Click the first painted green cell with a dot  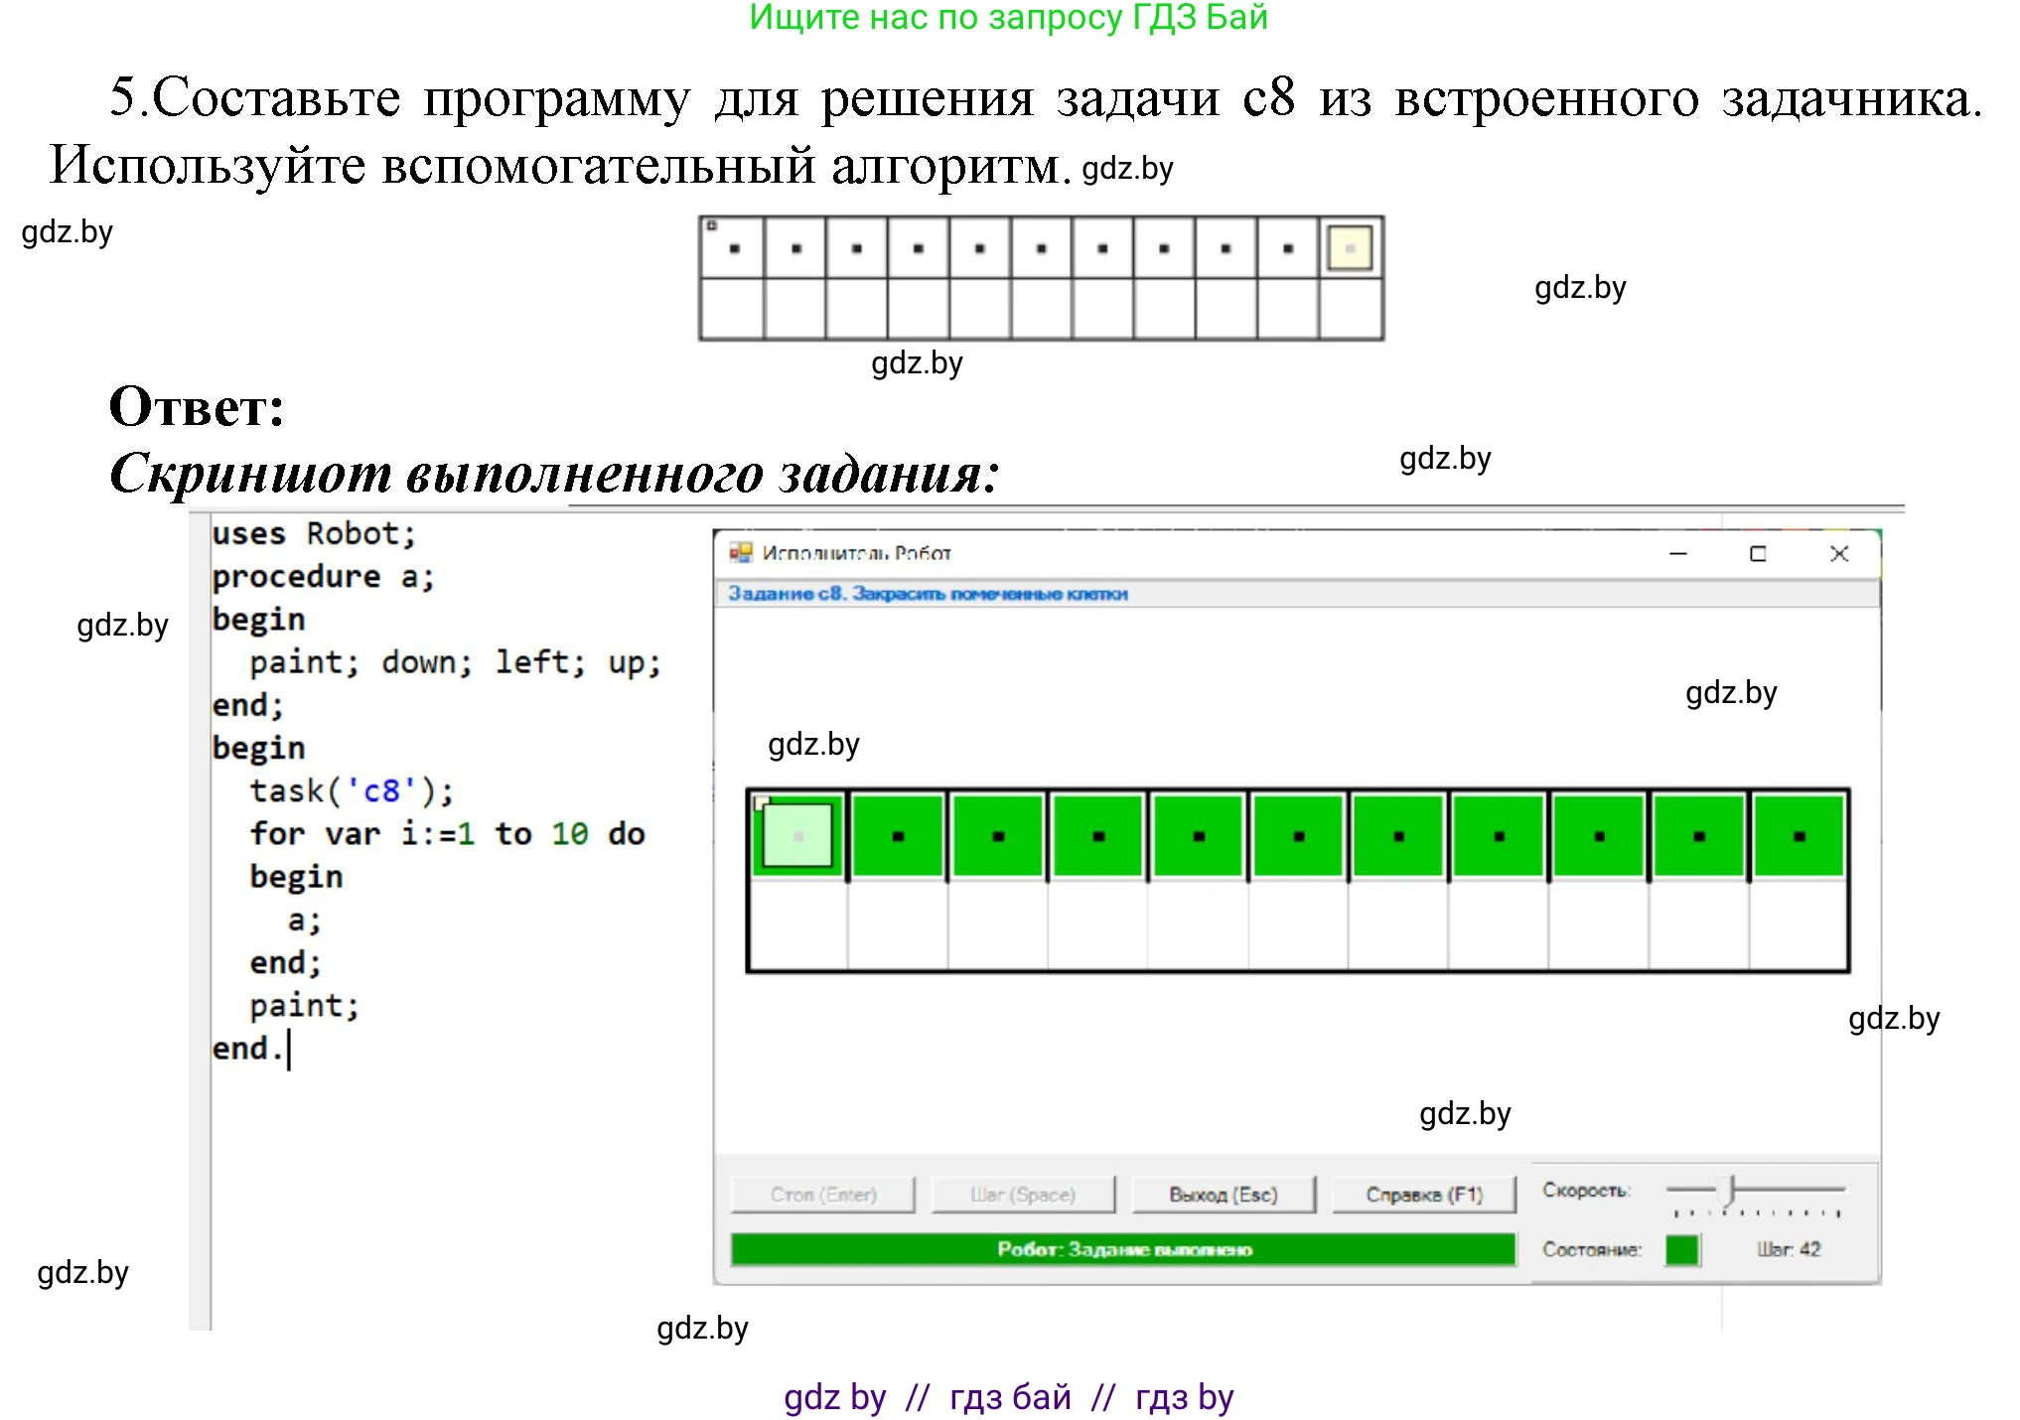point(897,835)
